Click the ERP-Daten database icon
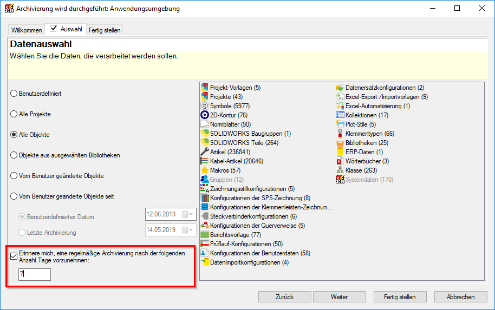The height and width of the screenshot is (310, 495). click(x=340, y=152)
